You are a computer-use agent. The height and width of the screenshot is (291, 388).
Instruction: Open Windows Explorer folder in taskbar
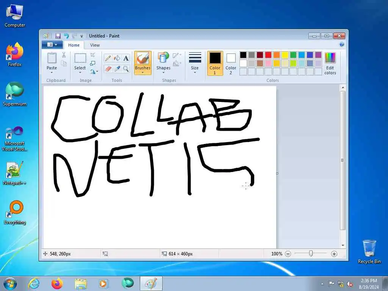pyautogui.click(x=81, y=283)
